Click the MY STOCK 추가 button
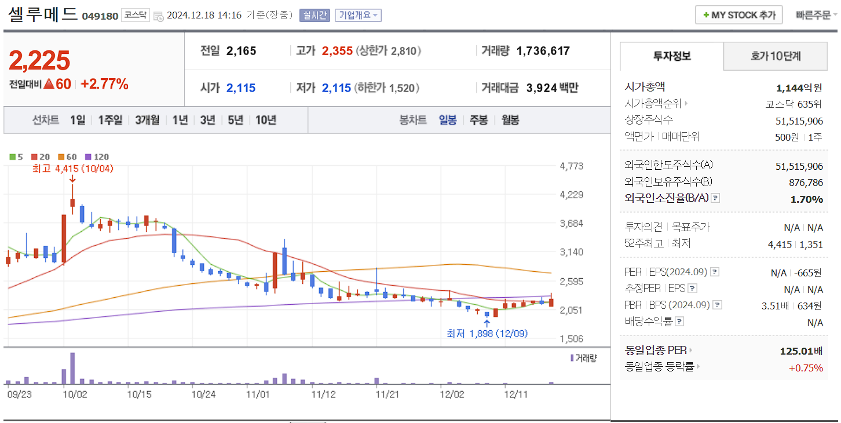 (738, 14)
